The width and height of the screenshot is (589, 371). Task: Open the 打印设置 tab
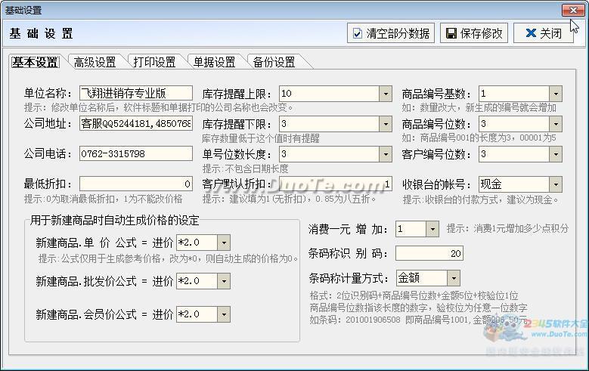[x=154, y=62]
